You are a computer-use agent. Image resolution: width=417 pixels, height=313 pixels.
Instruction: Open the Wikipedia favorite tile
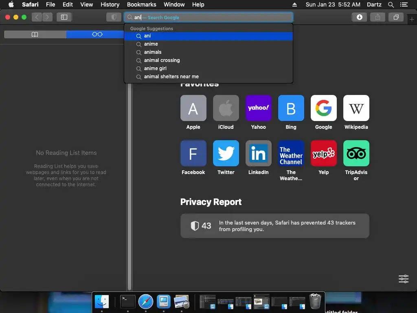pyautogui.click(x=356, y=108)
